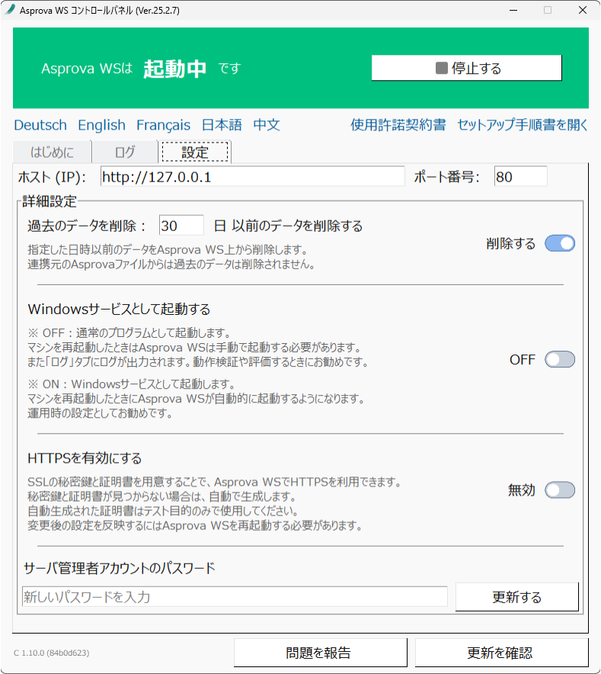Switch to the ログ tab
Viewport: 601px width, 674px height.
coord(125,152)
